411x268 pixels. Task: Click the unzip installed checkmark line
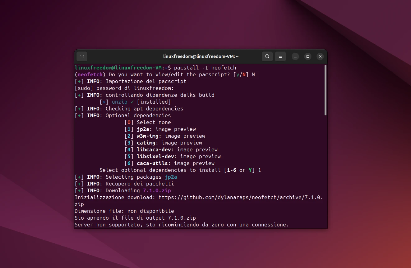tap(135, 102)
